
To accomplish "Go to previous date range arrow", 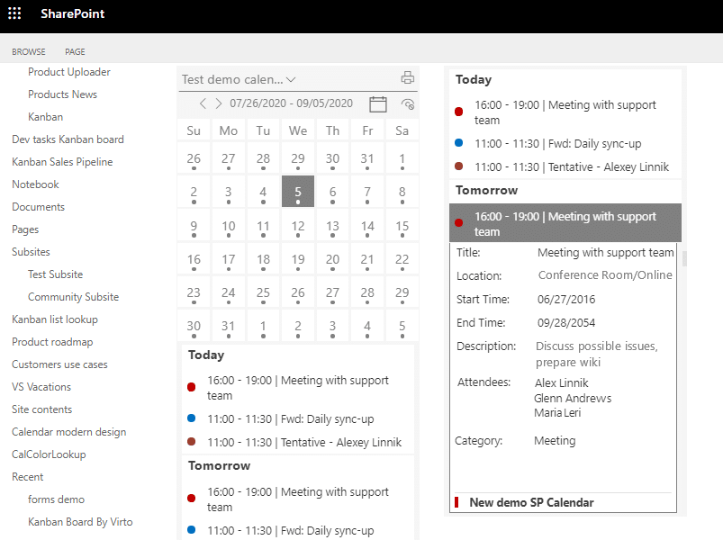I will coord(203,103).
